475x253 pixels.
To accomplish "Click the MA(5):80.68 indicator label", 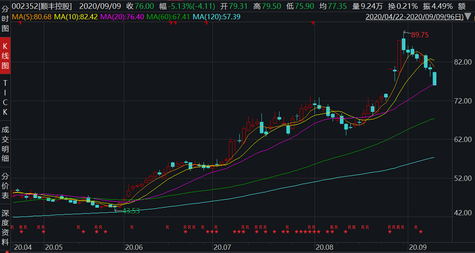I will pyautogui.click(x=32, y=17).
